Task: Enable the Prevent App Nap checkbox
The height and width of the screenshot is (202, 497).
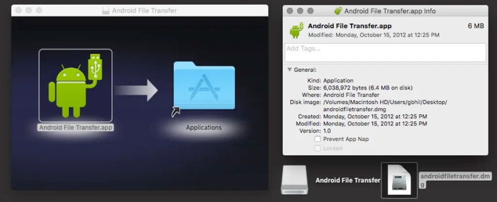Action: (x=317, y=139)
